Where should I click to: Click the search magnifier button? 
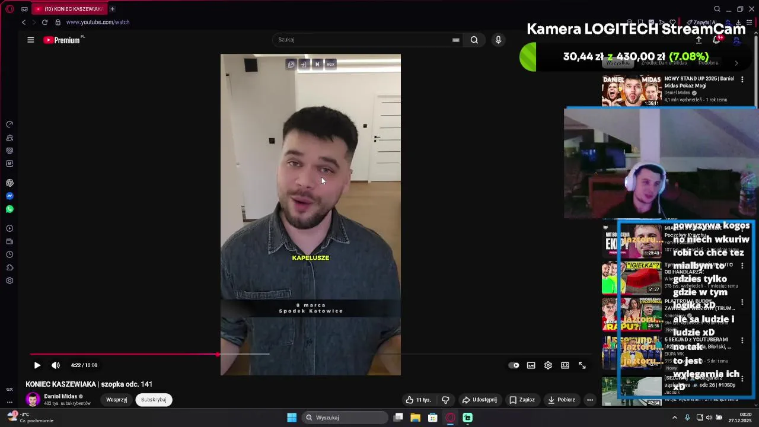pyautogui.click(x=474, y=40)
